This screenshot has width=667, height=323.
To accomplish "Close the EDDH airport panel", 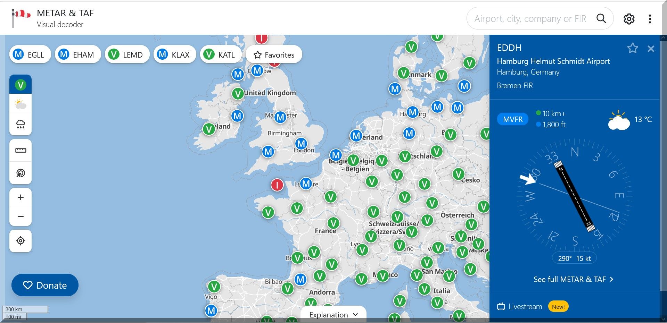I will [x=651, y=49].
